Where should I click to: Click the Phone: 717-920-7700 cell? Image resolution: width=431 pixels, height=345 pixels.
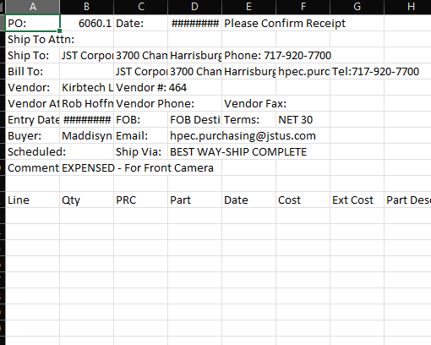277,55
